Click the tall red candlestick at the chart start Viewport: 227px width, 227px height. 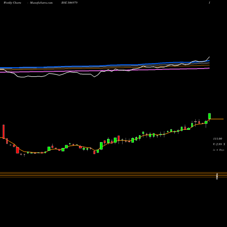pos(4,132)
